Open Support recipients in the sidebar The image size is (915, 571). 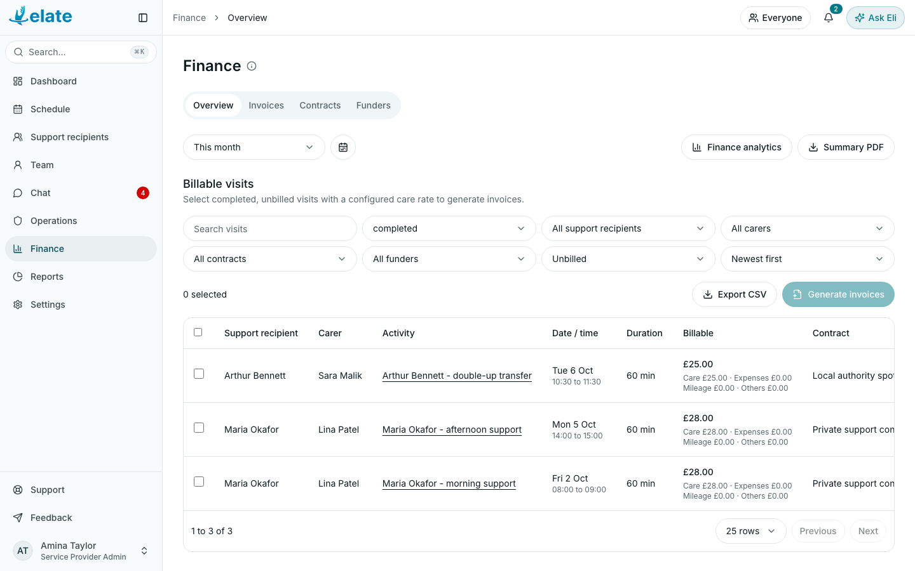pyautogui.click(x=81, y=137)
